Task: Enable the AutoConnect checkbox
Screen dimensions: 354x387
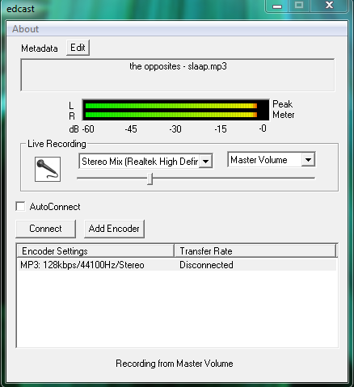Action: [20, 207]
